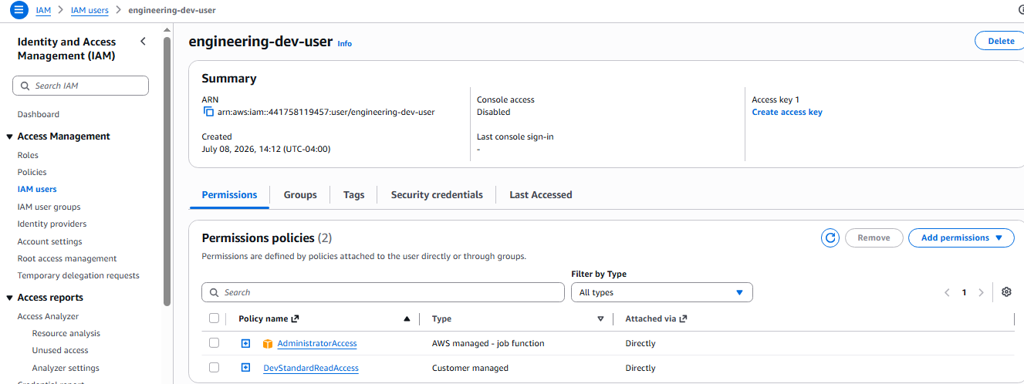Open the Filter by Type dropdown
Screen dimensions: 1024x384
pyautogui.click(x=661, y=292)
